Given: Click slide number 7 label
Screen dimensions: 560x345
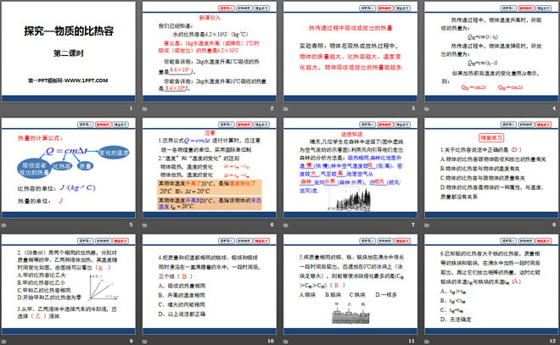Looking at the screenshot, I should pyautogui.click(x=413, y=225).
